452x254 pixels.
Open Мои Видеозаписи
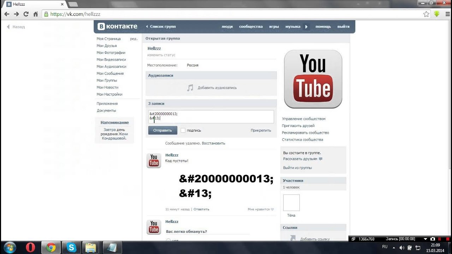111,60
